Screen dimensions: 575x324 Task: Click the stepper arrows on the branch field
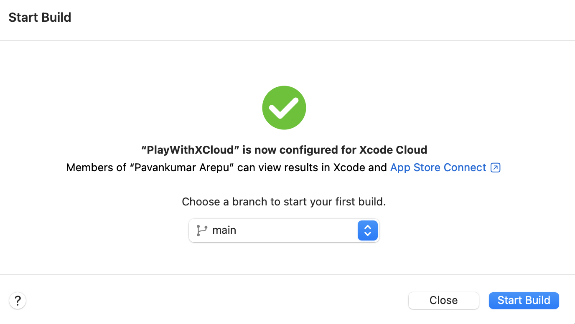367,230
